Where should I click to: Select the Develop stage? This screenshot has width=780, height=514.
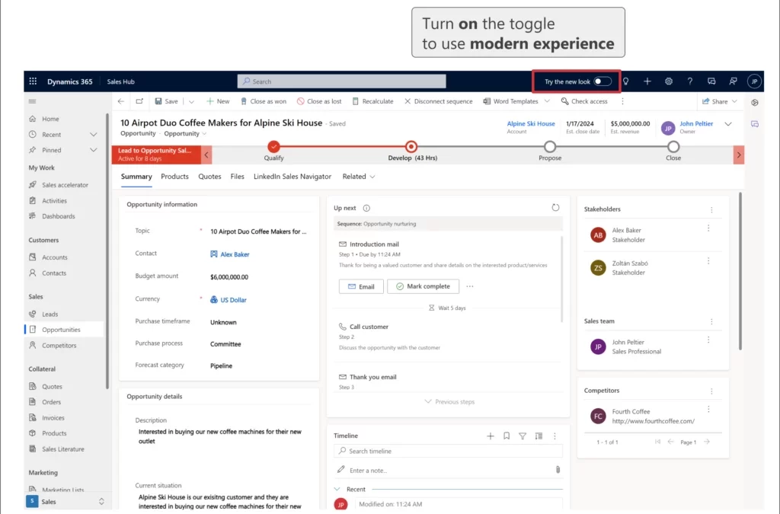(x=411, y=147)
